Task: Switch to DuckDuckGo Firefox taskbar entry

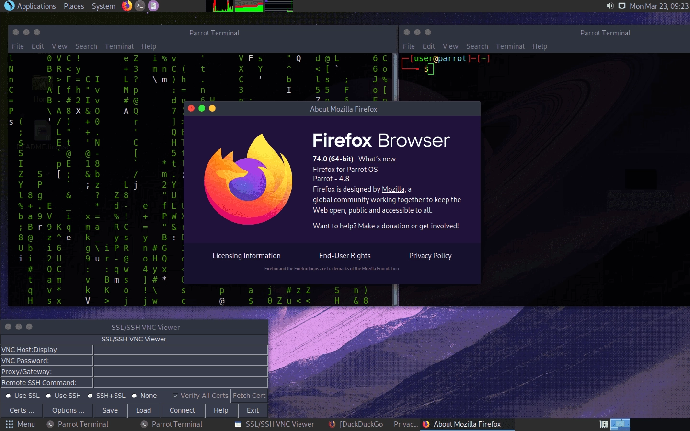Action: [x=373, y=424]
